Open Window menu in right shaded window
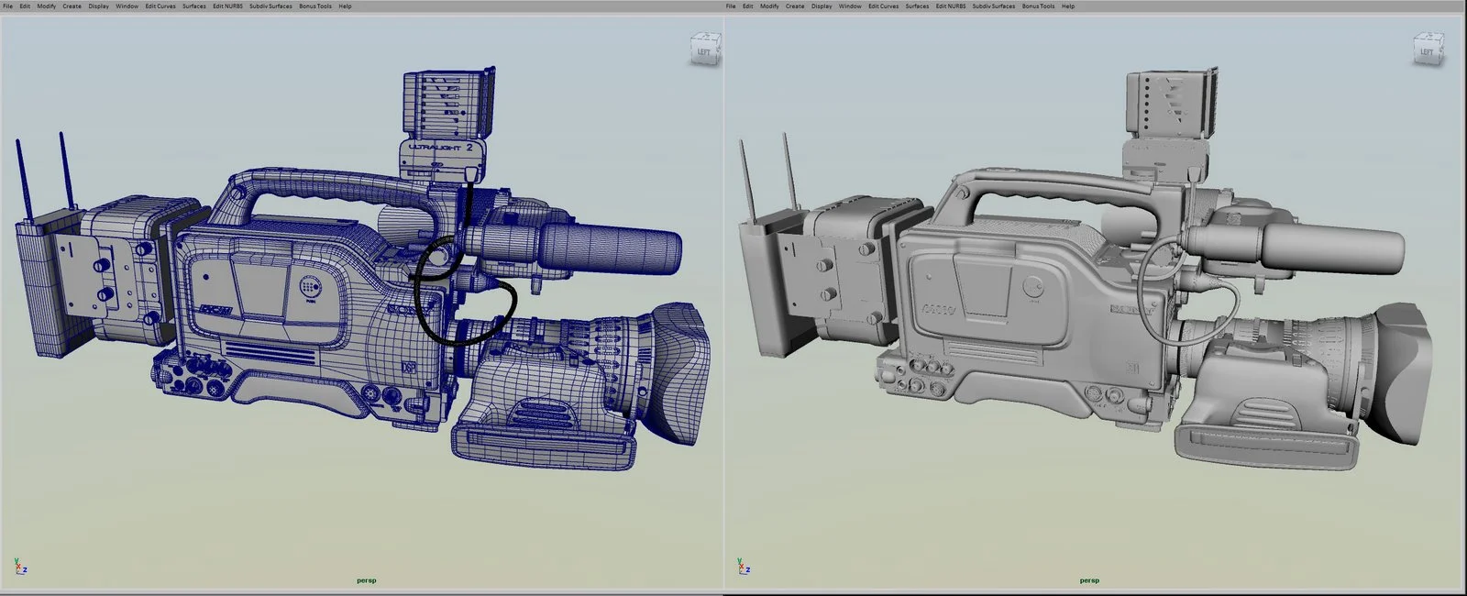This screenshot has width=1467, height=596. tap(851, 6)
